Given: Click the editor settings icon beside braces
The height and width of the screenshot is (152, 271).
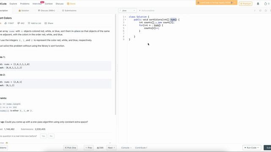Looking at the screenshot, I should (x=266, y=11).
